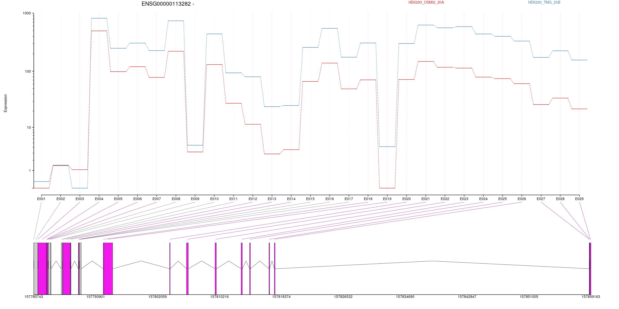The height and width of the screenshot is (309, 619).
Task: Click the 100 y-axis tick label
Action: click(x=28, y=71)
